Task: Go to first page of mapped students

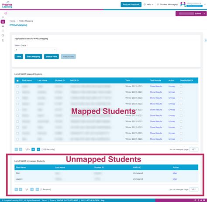Action: [16, 149]
